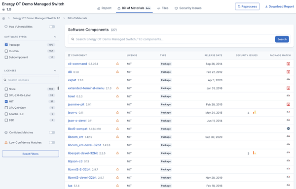The width and height of the screenshot is (296, 189).
Task: Click the warning icon for libc6-compat
Action: [x=117, y=129]
